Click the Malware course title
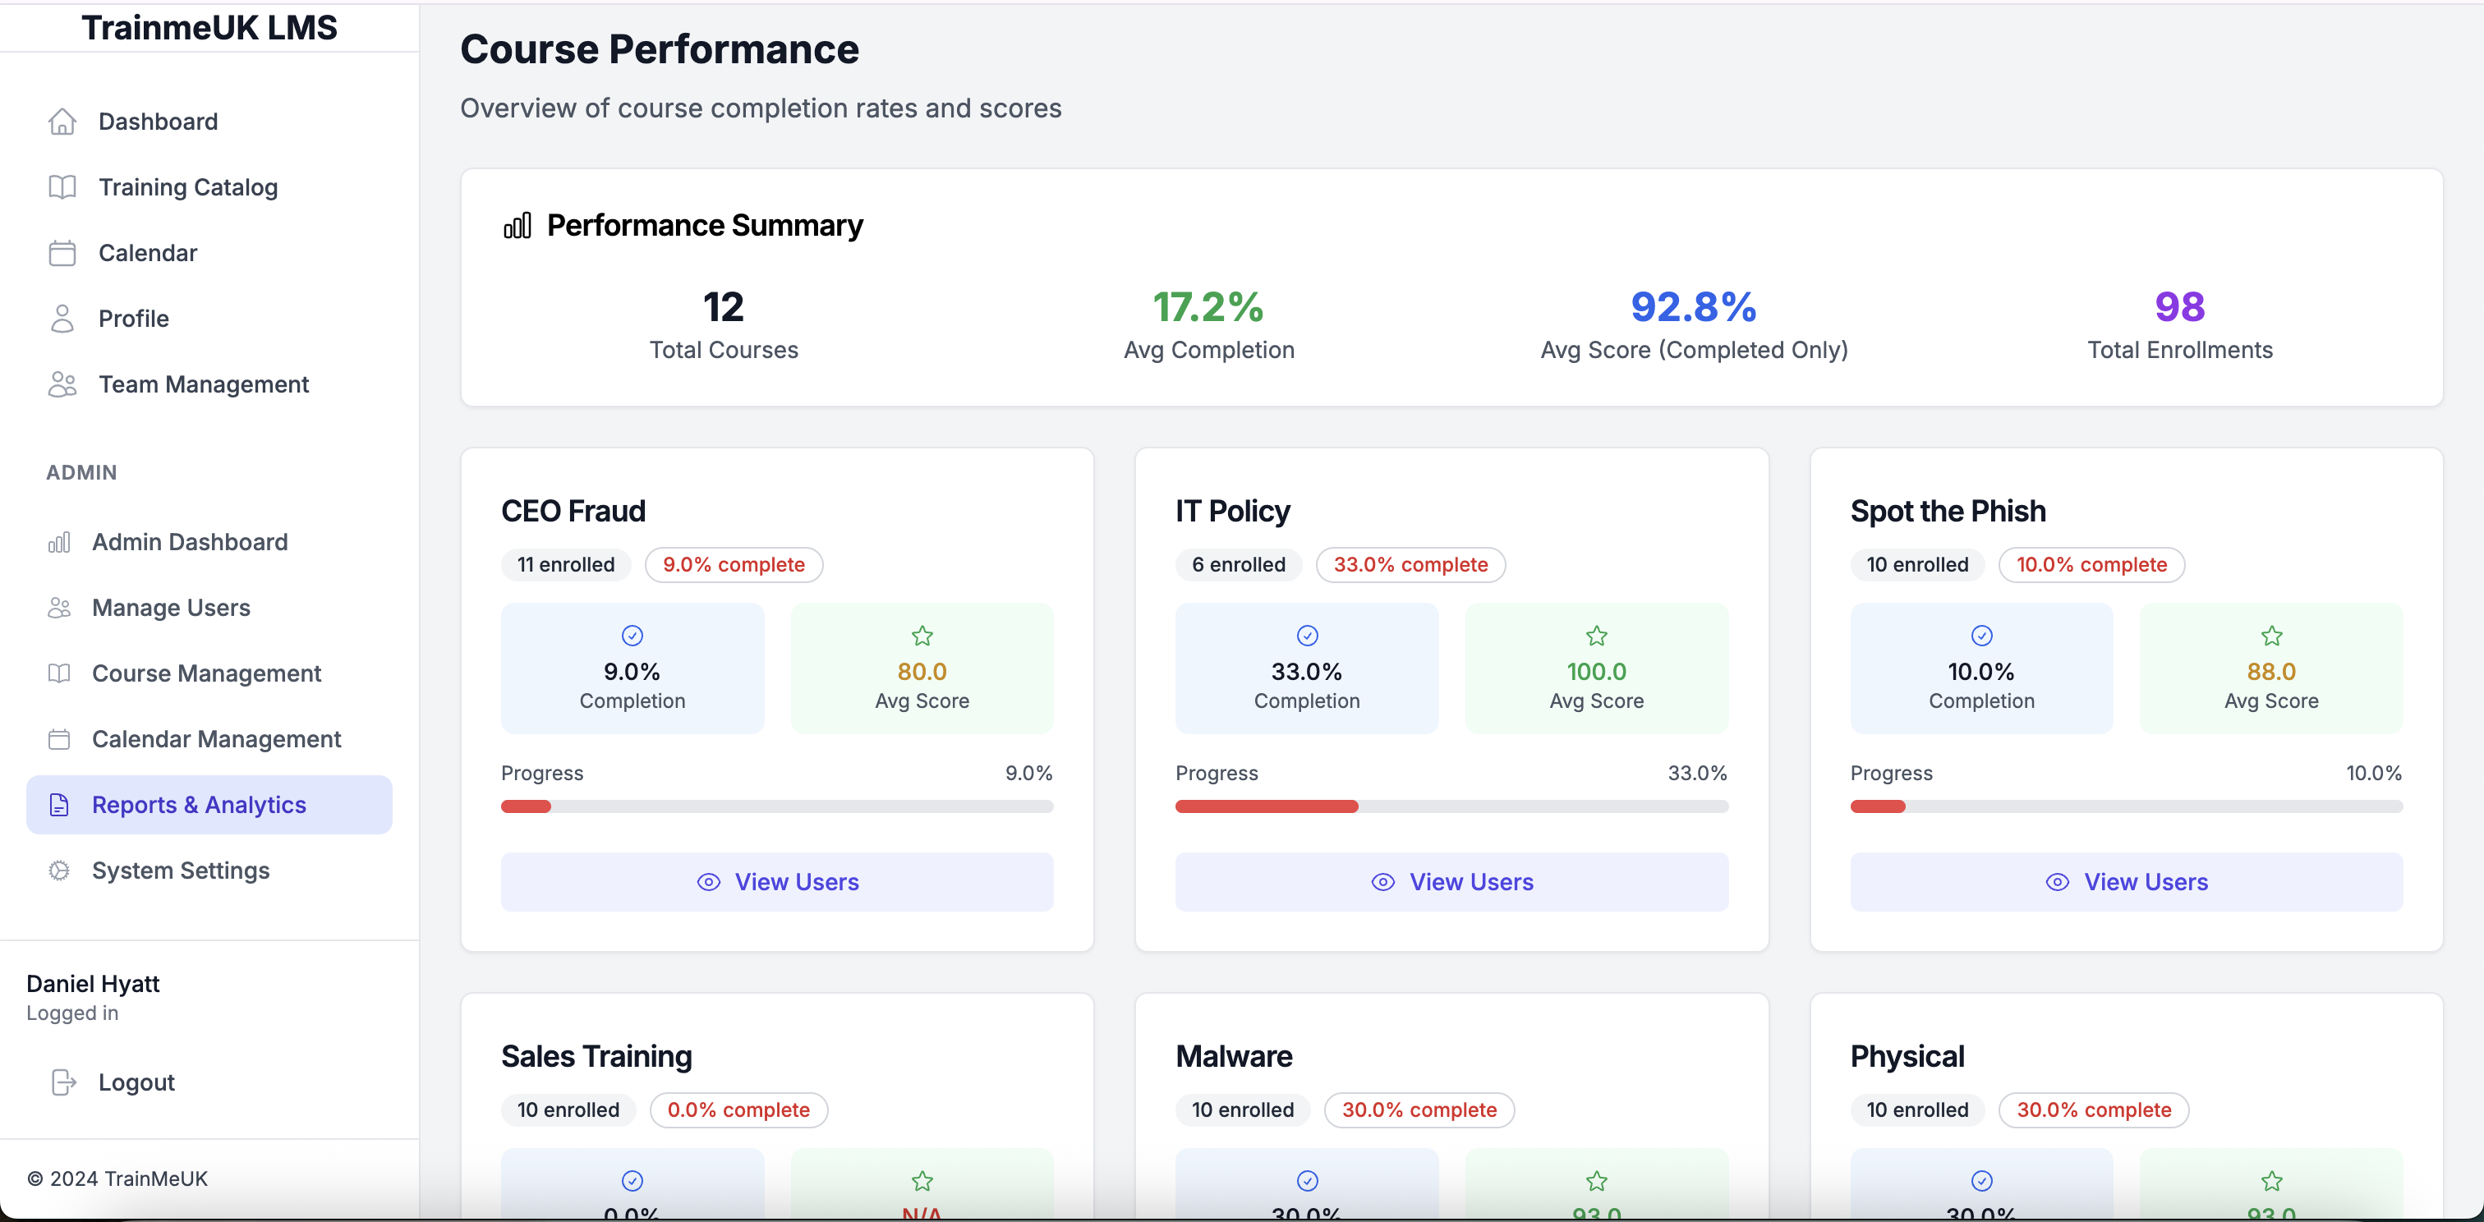The image size is (2484, 1222). [x=1233, y=1056]
